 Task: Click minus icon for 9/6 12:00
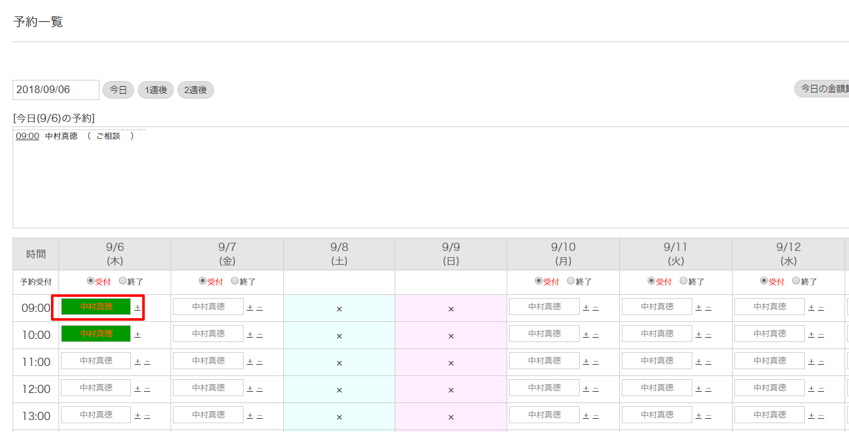[x=147, y=389]
